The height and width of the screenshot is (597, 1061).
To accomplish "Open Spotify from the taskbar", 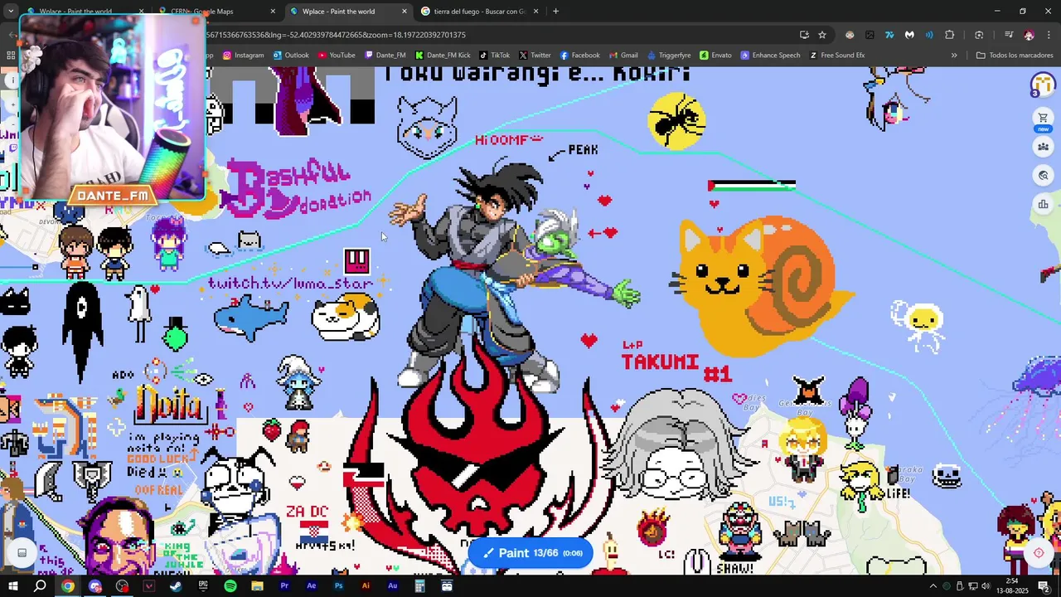I will [230, 586].
